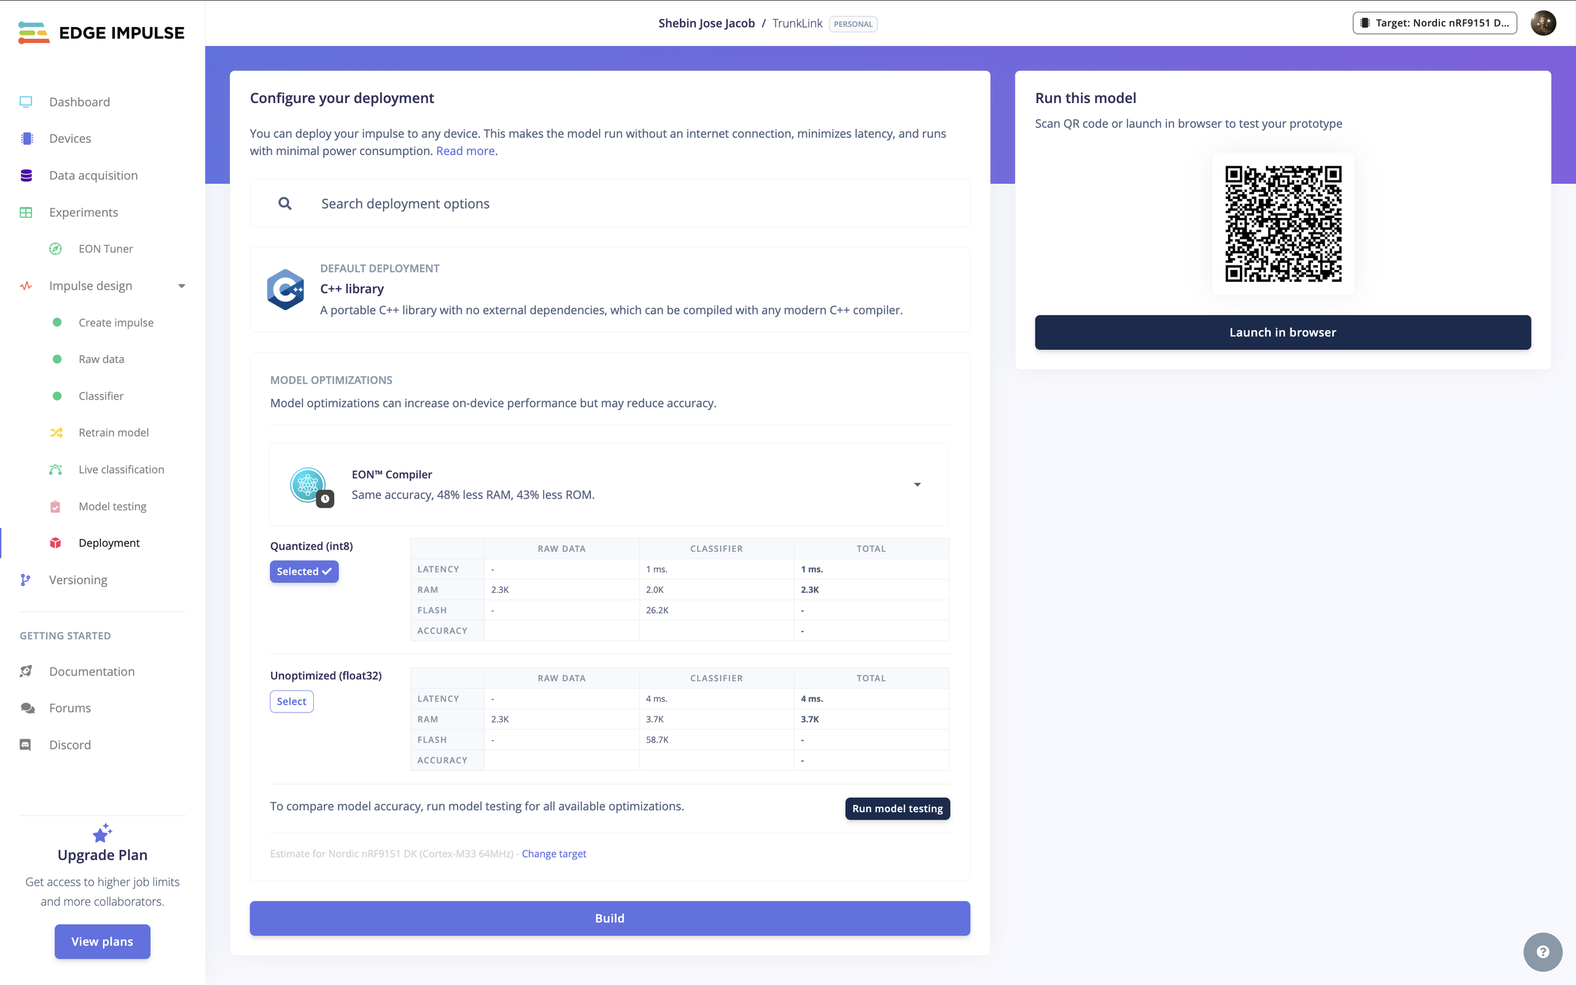The width and height of the screenshot is (1576, 985).
Task: Click the Edge Impulse logo
Action: click(102, 32)
